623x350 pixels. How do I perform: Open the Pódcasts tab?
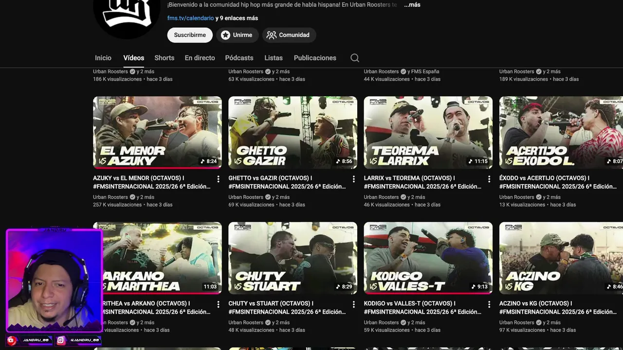tap(239, 58)
